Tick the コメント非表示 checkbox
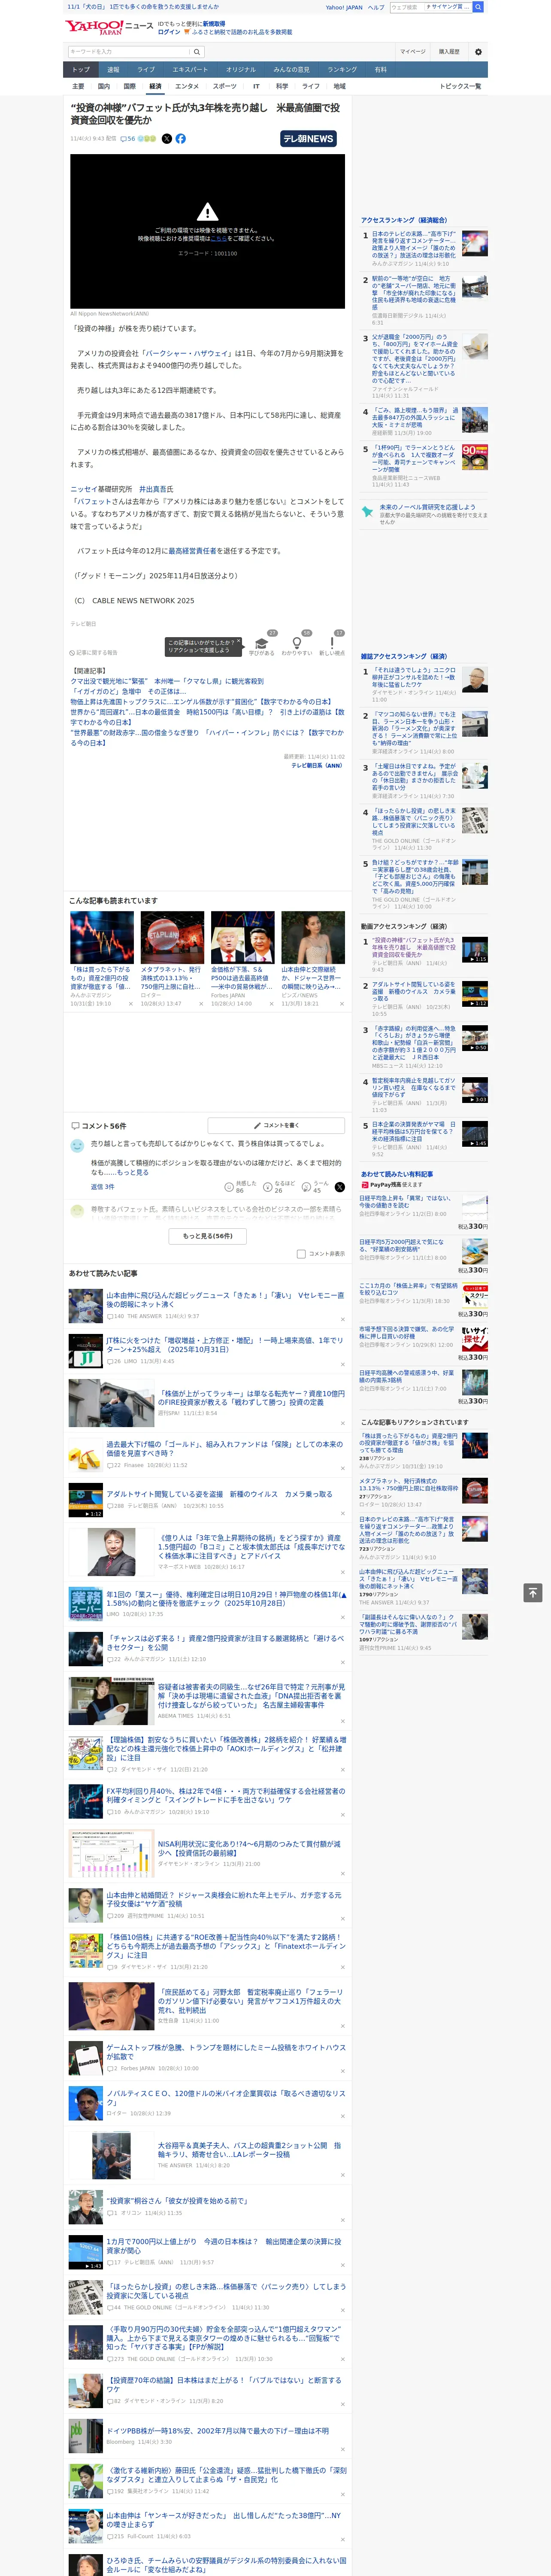Image resolution: width=551 pixels, height=2576 pixels. [x=301, y=1254]
